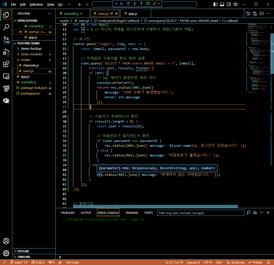Open the File menu
The height and width of the screenshot is (265, 274).
click(13, 4)
